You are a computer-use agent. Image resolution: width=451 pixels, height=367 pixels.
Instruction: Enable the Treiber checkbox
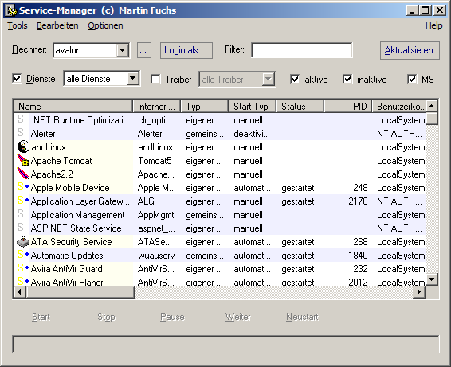(155, 80)
